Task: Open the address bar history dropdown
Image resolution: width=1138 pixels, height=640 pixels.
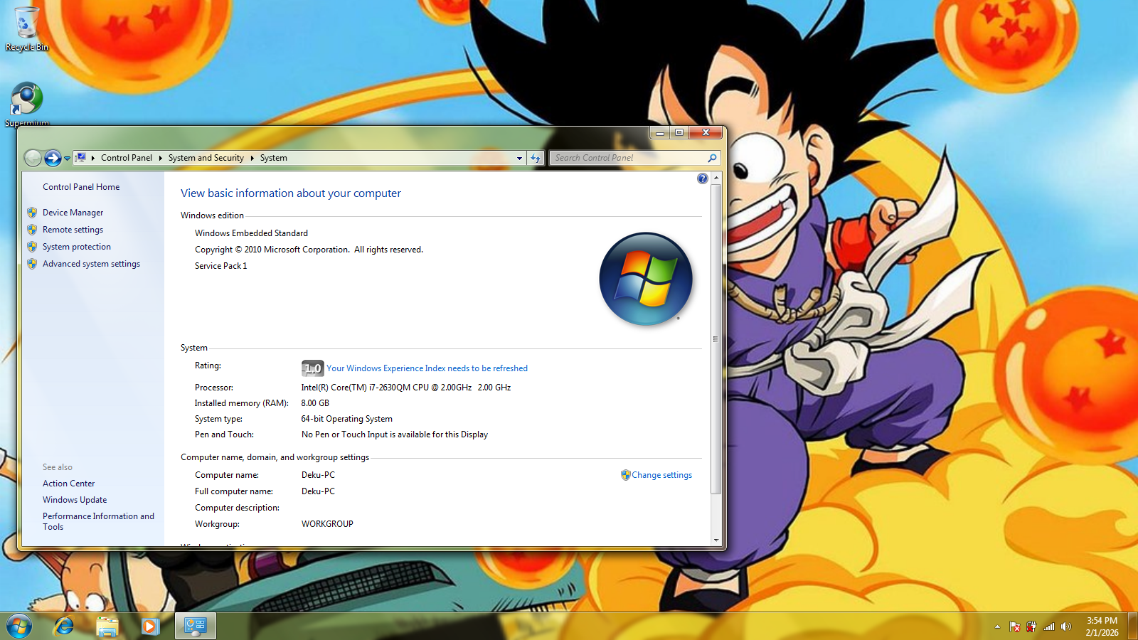Action: tap(519, 158)
